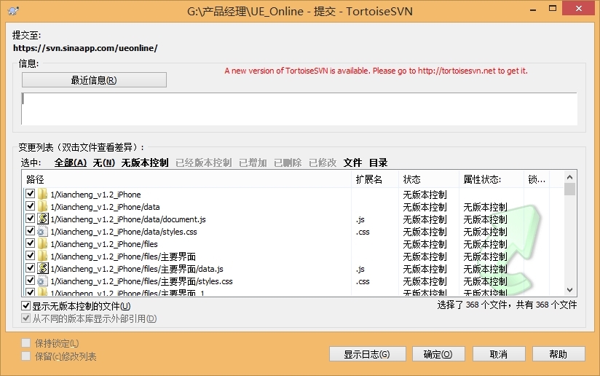
Task: Click the data/styles.css file icon
Action: click(42, 232)
